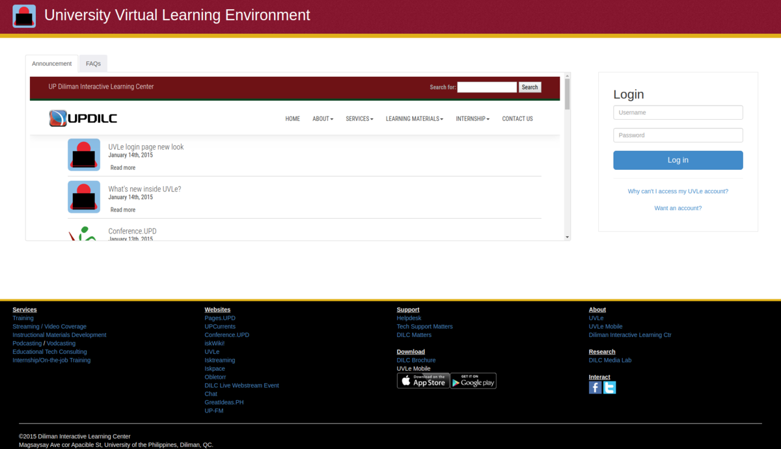Focus the Username field

pyautogui.click(x=678, y=113)
